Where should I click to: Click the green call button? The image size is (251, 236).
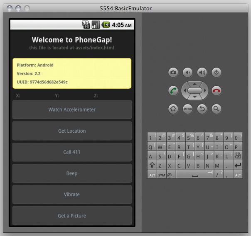coord(173,90)
